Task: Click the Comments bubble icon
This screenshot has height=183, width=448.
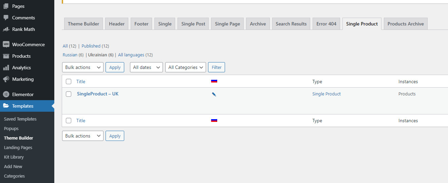Action: (x=6, y=18)
